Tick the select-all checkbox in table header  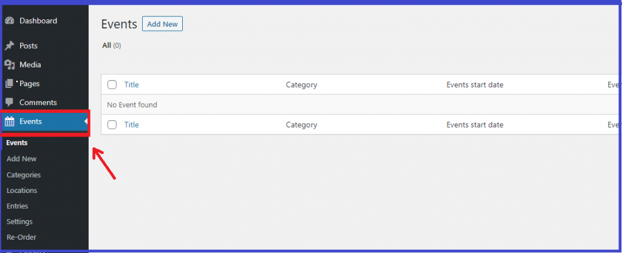tap(112, 84)
